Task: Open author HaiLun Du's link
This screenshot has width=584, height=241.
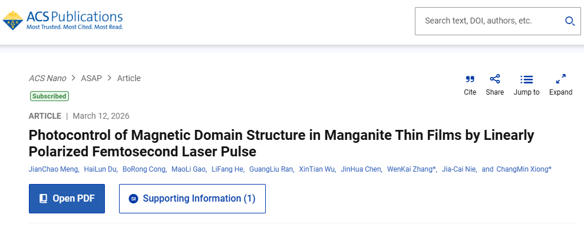Action: (100, 169)
